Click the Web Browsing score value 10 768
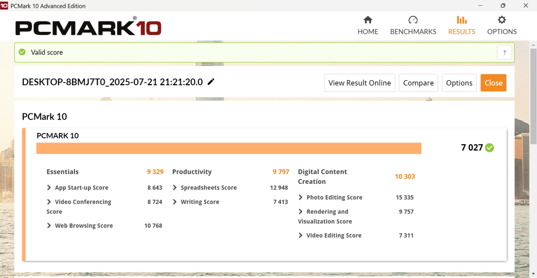Viewport: 537px width, 278px height. click(x=153, y=226)
